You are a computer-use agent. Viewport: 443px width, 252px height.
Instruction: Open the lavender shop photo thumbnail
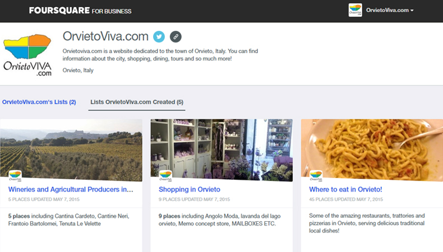[x=221, y=150]
